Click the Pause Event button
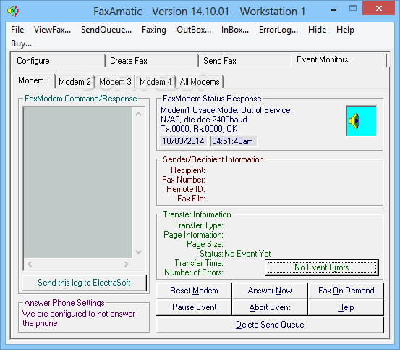Image resolution: width=400 pixels, height=350 pixels. [194, 307]
